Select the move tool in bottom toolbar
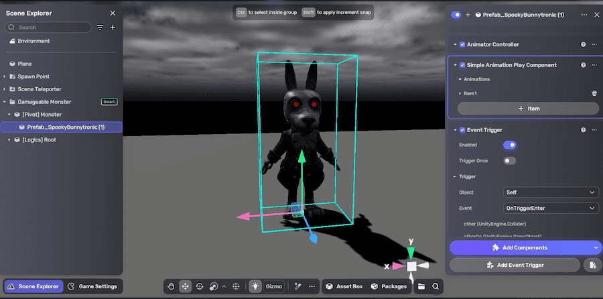 (x=186, y=286)
